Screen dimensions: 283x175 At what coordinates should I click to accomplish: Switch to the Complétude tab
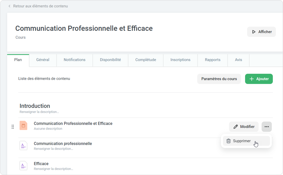click(146, 60)
